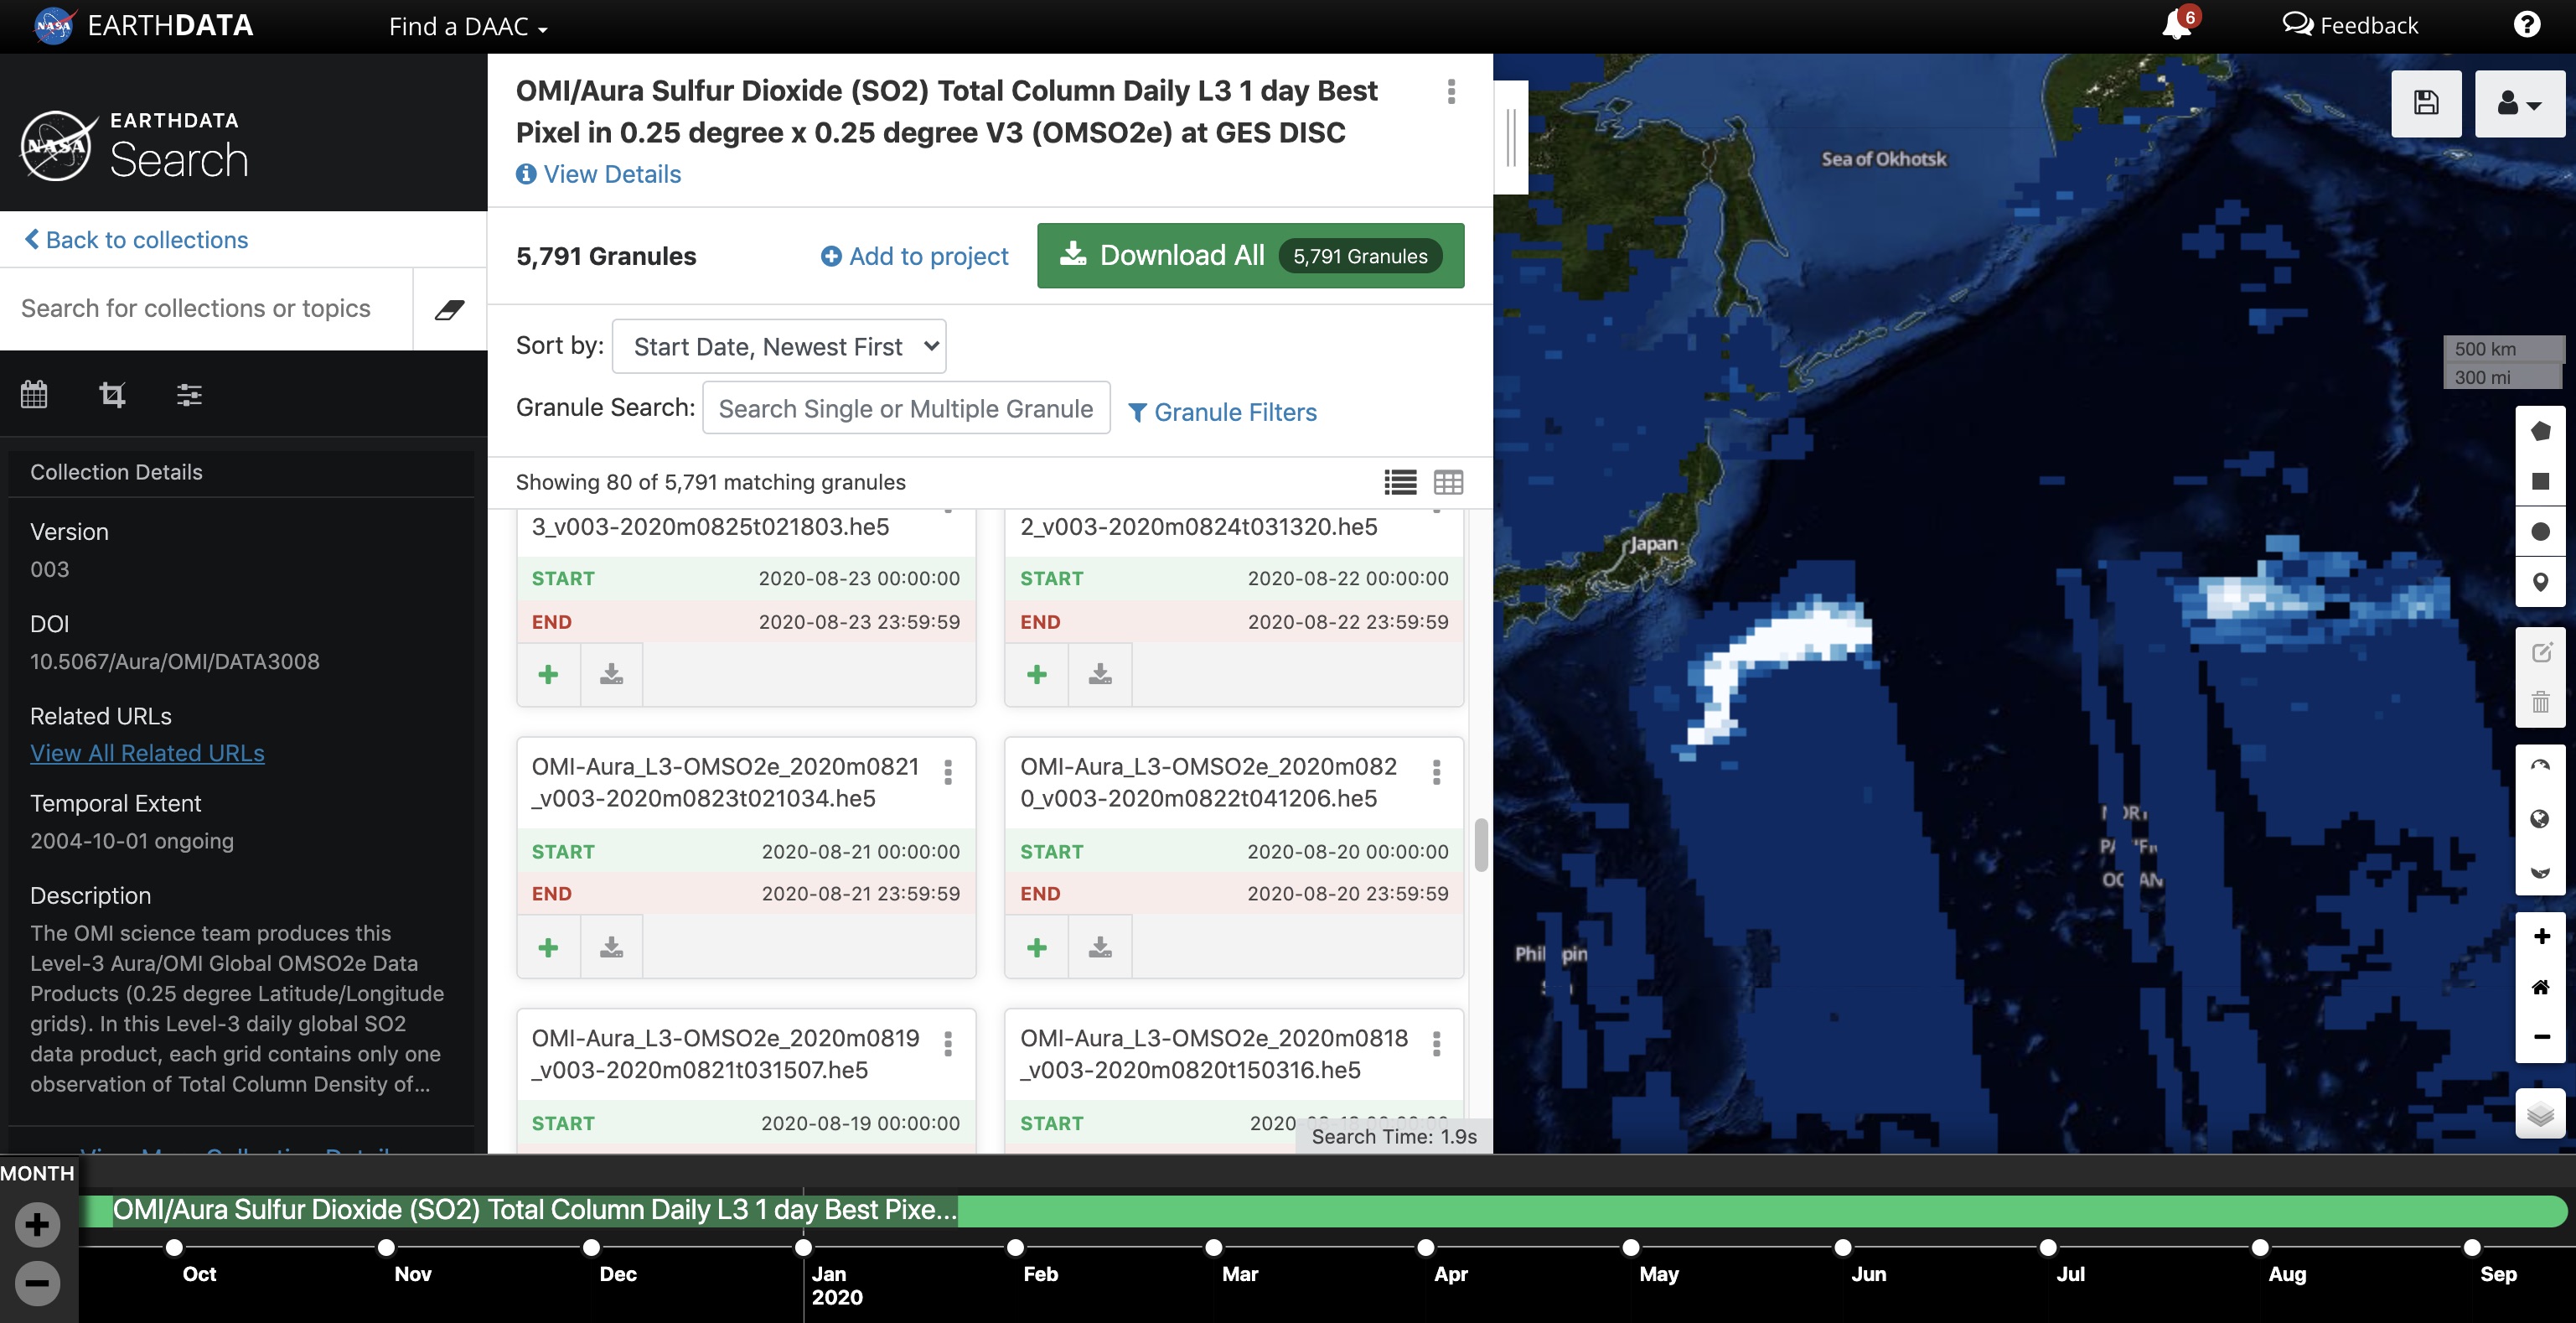Switch to north polar projection
The width and height of the screenshot is (2576, 1323).
[x=2540, y=770]
